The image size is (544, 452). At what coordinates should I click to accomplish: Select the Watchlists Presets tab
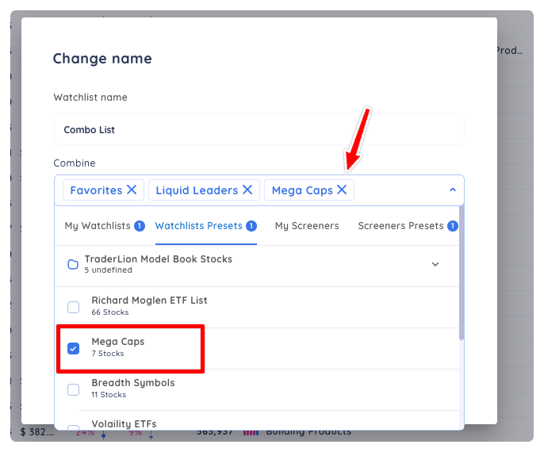[205, 226]
